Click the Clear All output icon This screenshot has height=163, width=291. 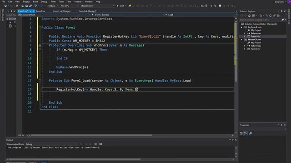click(95, 144)
